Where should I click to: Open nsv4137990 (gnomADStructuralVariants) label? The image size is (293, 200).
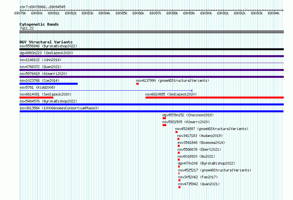coord(173,80)
